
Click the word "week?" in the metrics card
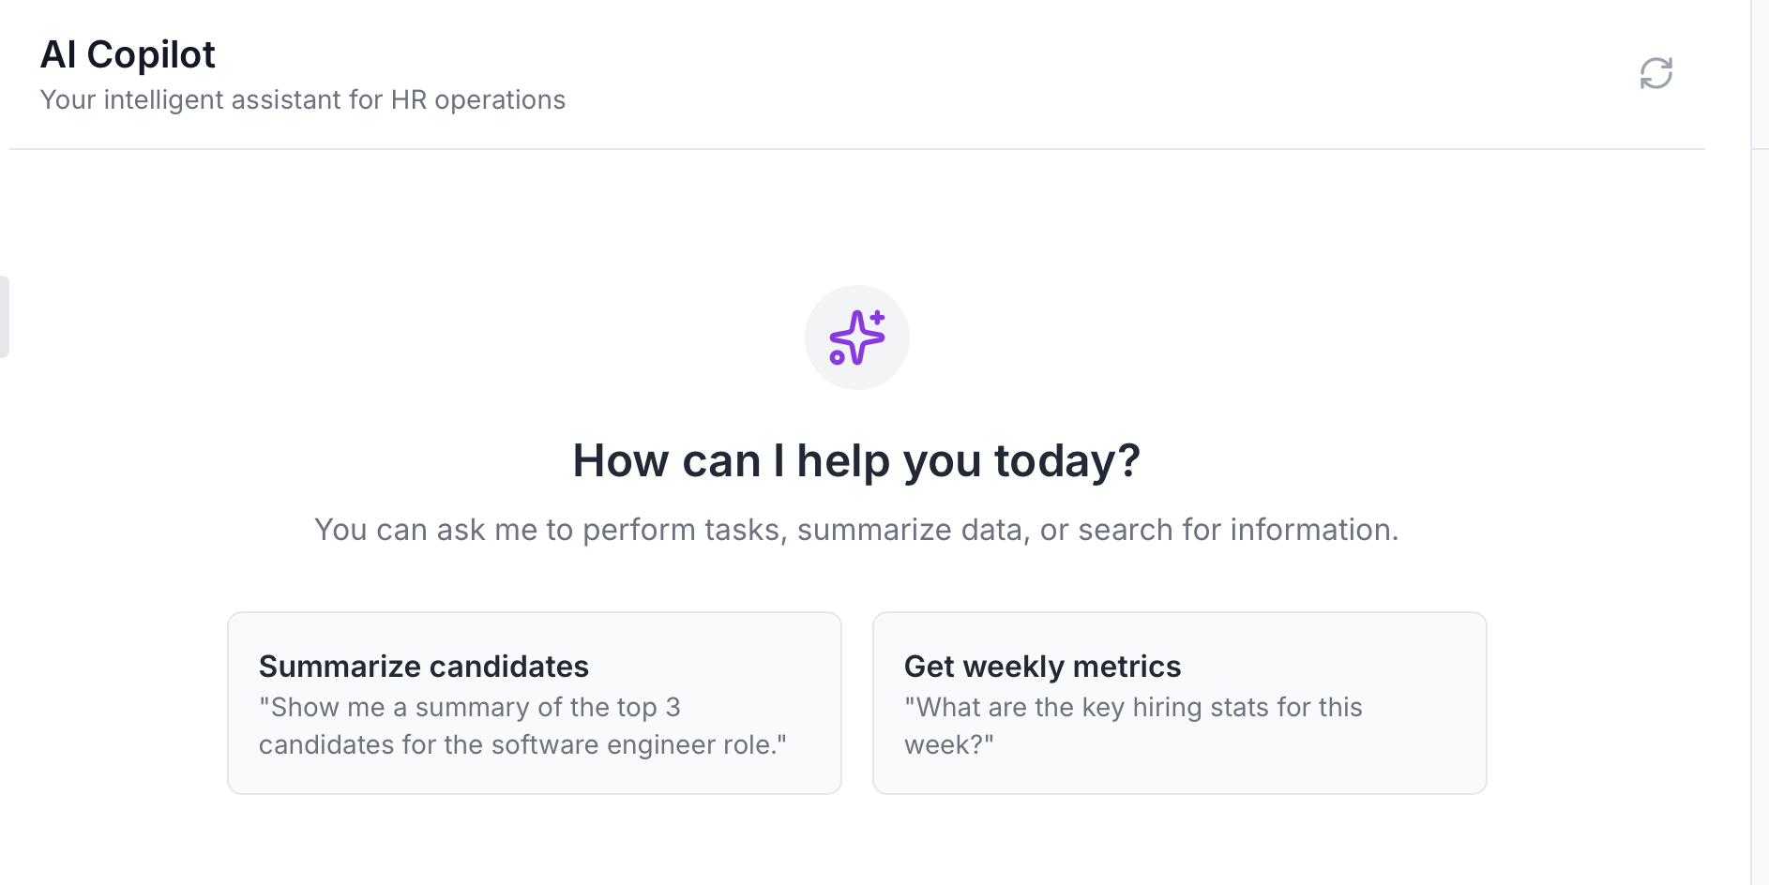click(948, 745)
